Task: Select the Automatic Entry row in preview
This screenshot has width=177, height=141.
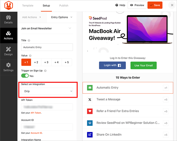Action: pyautogui.click(x=128, y=88)
